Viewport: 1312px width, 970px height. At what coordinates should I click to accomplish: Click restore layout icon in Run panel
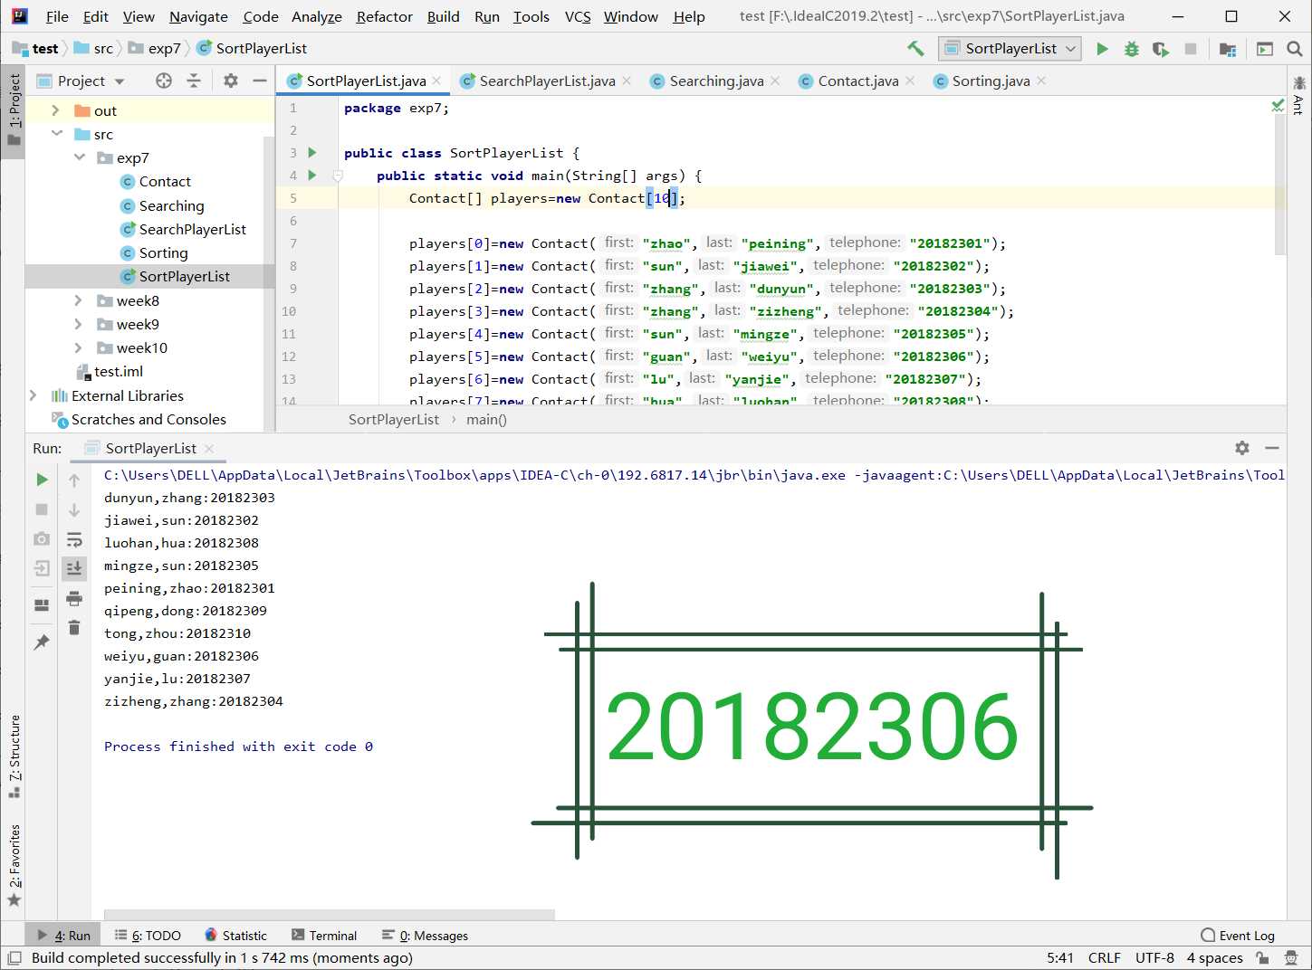42,604
